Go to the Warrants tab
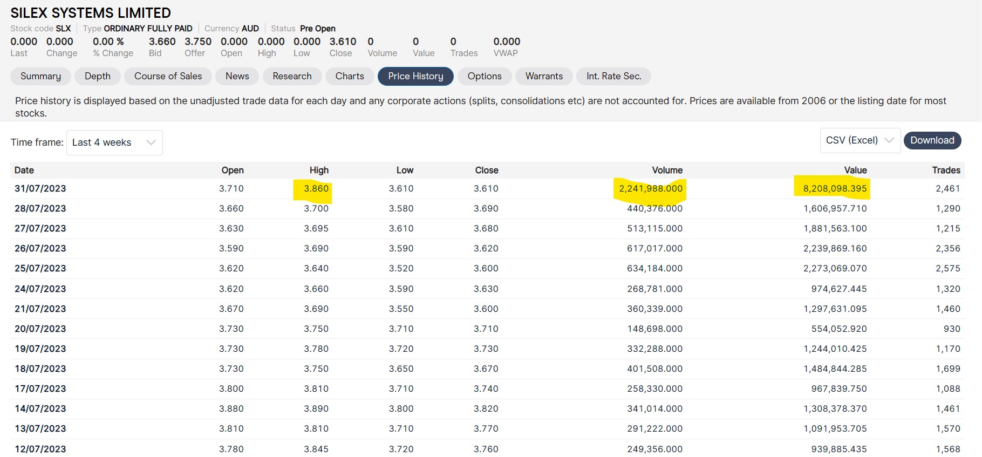Screen dimensions: 982x457 click(x=544, y=76)
